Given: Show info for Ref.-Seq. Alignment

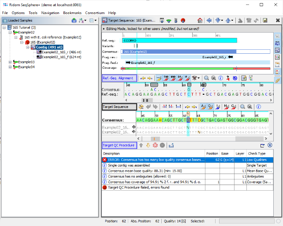Looking at the screenshot, I should (x=220, y=78).
